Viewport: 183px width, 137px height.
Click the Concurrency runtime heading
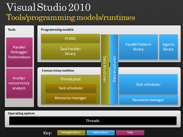pyautogui.click(x=58, y=70)
